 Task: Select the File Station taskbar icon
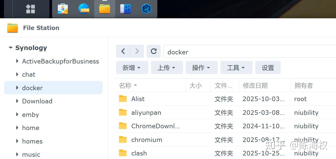click(x=105, y=9)
